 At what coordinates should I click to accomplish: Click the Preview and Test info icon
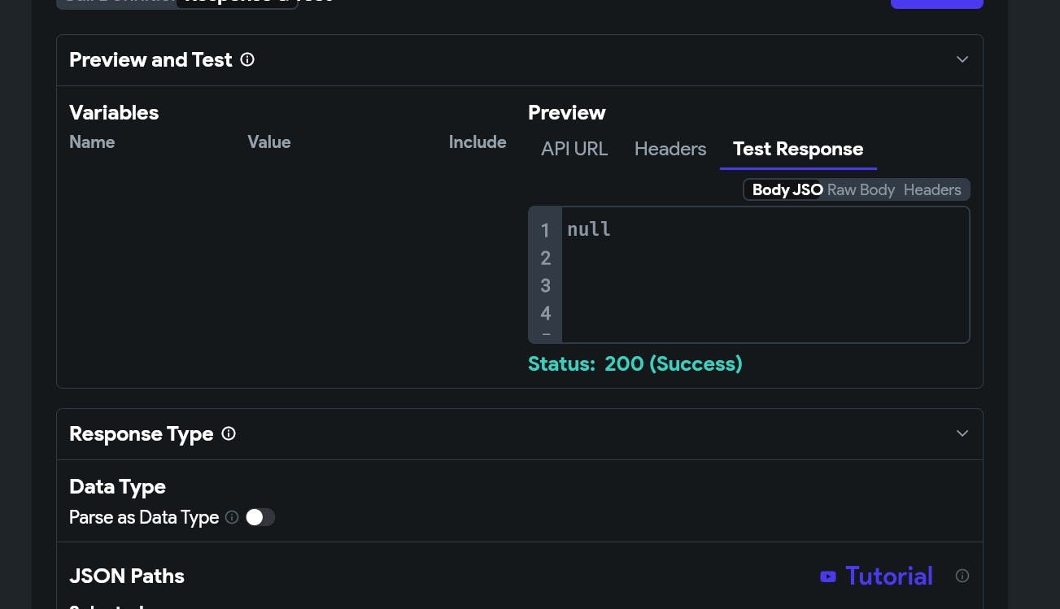[x=247, y=59]
